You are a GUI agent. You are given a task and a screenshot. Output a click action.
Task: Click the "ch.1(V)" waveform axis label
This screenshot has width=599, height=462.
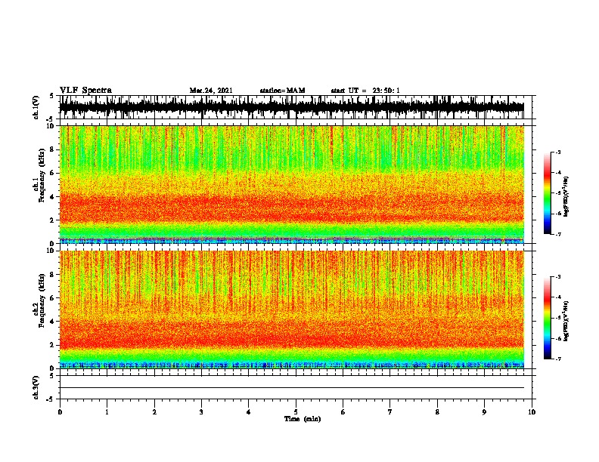[x=36, y=107]
